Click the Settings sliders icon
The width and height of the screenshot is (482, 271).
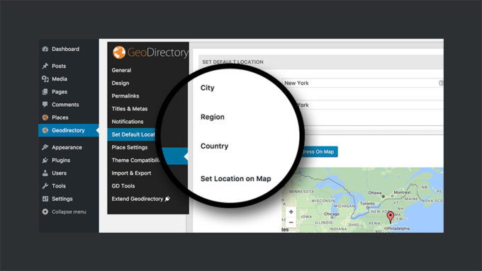pos(45,199)
